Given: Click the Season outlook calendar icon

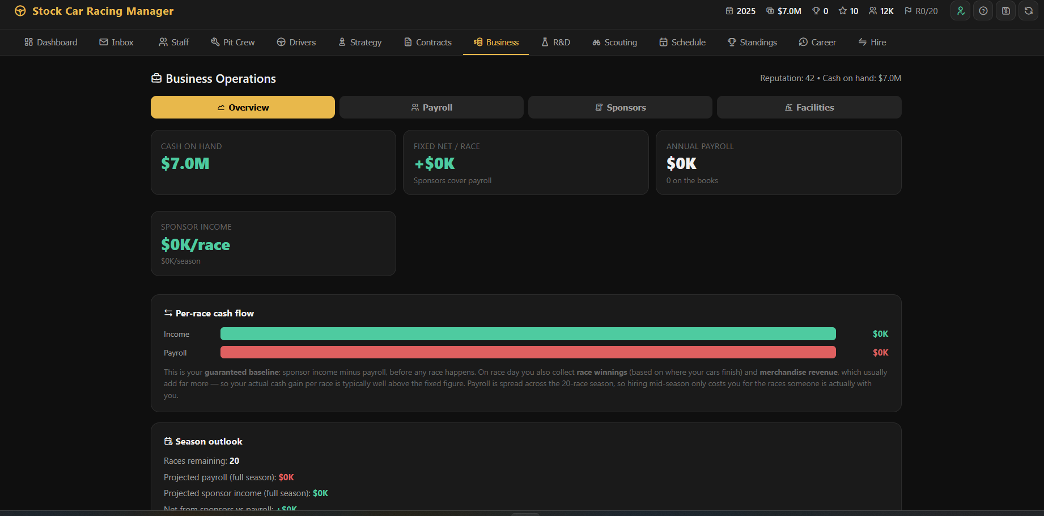Looking at the screenshot, I should [168, 441].
